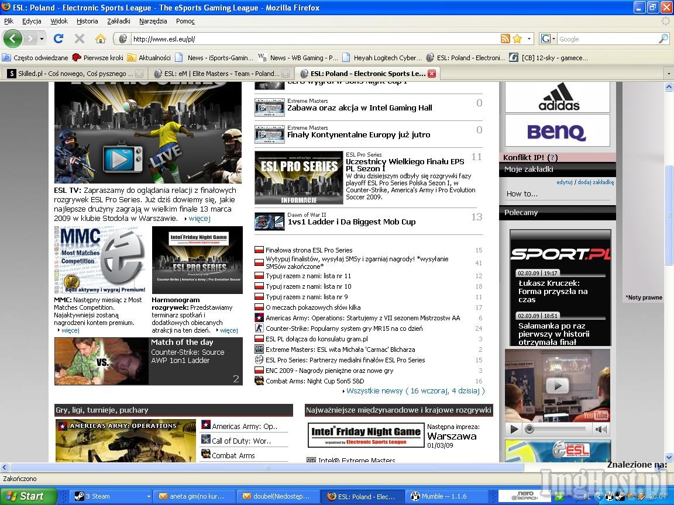
Task: Stop loading with the X toolbar icon
Action: coord(80,39)
